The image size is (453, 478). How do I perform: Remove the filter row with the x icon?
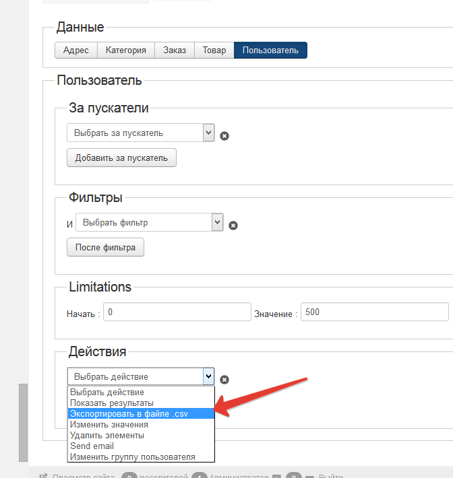[x=233, y=225]
